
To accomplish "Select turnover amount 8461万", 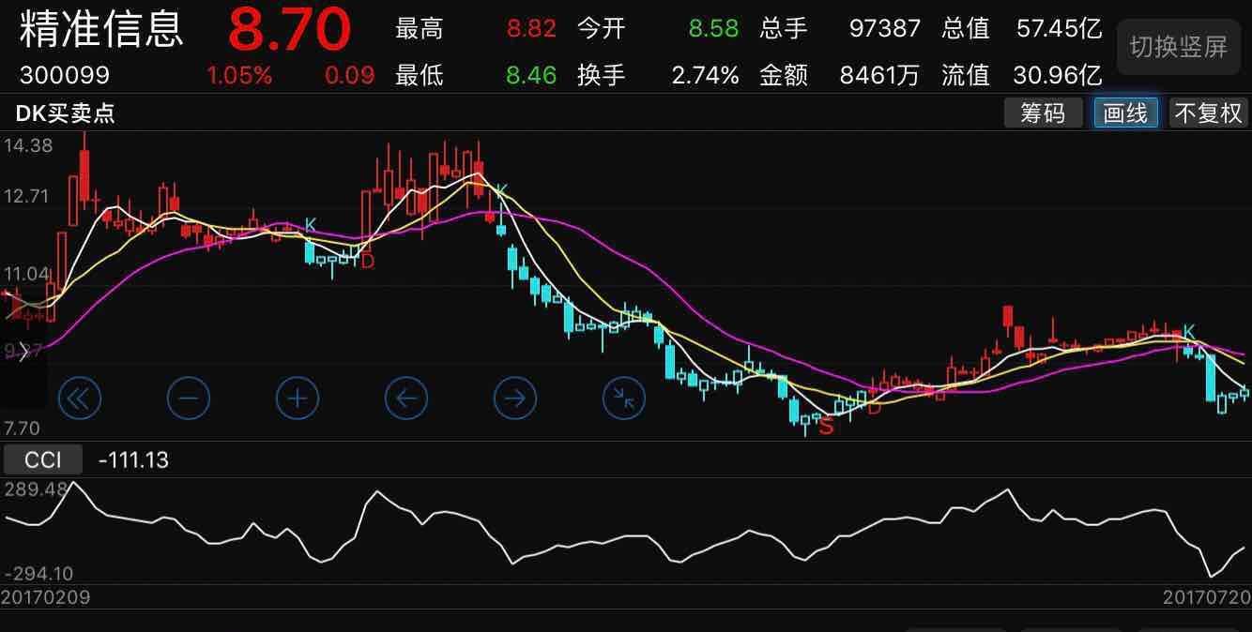I will point(879,75).
